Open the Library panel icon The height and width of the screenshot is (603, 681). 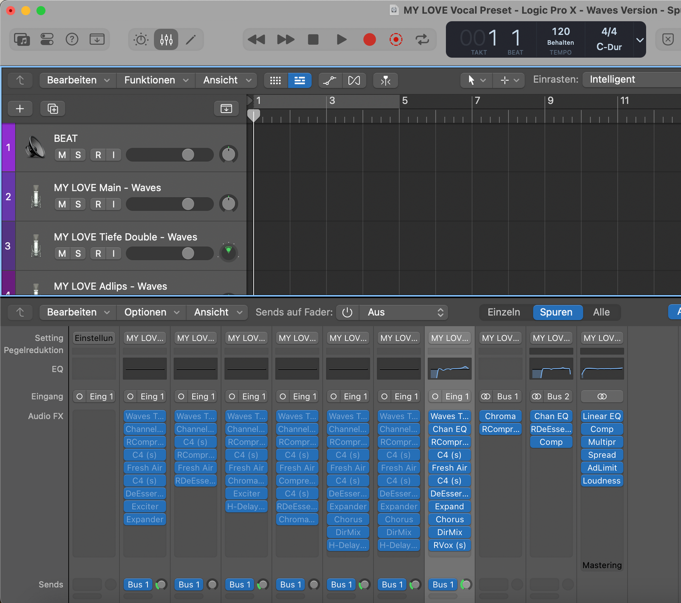(x=22, y=39)
